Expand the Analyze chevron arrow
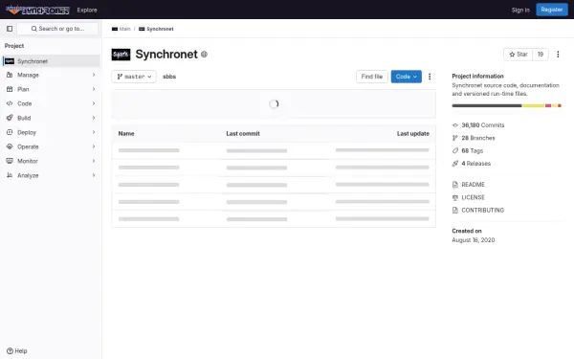Image resolution: width=574 pixels, height=359 pixels. pos(94,175)
